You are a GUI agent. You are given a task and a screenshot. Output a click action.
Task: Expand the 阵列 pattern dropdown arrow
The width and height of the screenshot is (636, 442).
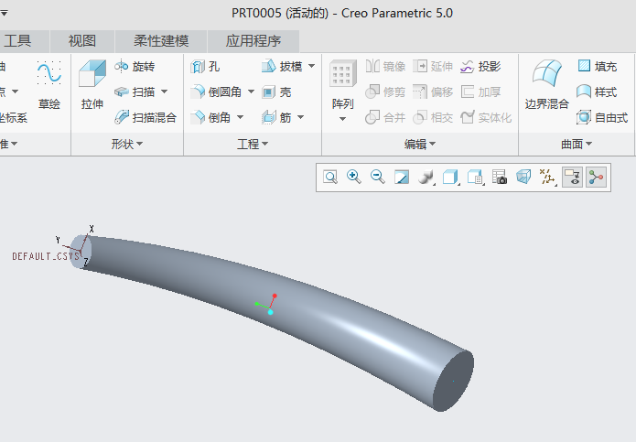342,119
